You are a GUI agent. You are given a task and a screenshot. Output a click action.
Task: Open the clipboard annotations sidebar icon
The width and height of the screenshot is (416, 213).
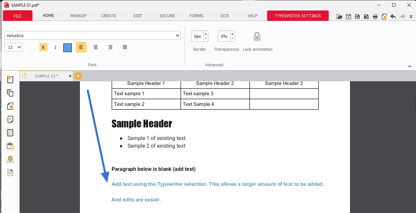point(10,146)
